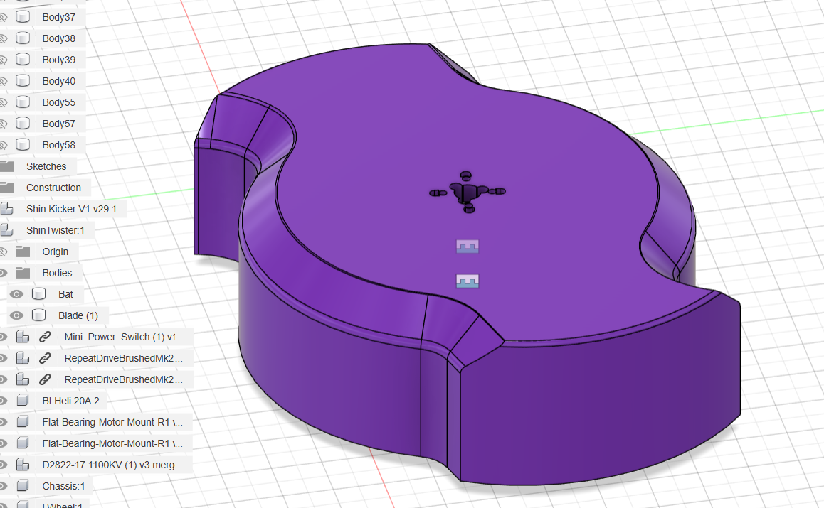
Task: Show the hidden Origin folder
Action: click(x=3, y=252)
